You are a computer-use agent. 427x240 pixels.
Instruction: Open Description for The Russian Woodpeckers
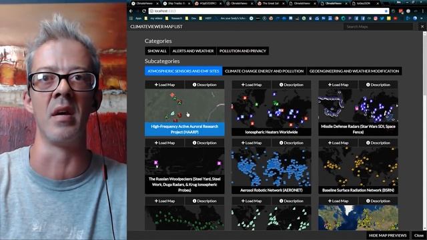pos(205,143)
